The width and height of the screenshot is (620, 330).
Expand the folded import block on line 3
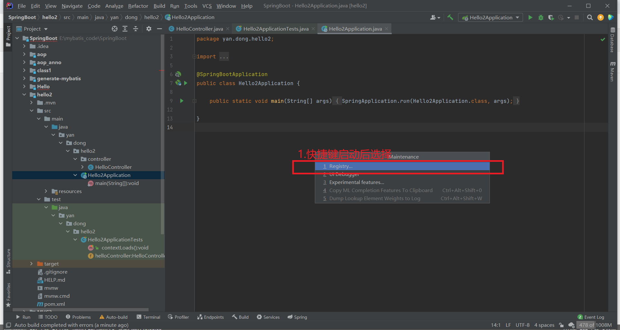click(194, 57)
